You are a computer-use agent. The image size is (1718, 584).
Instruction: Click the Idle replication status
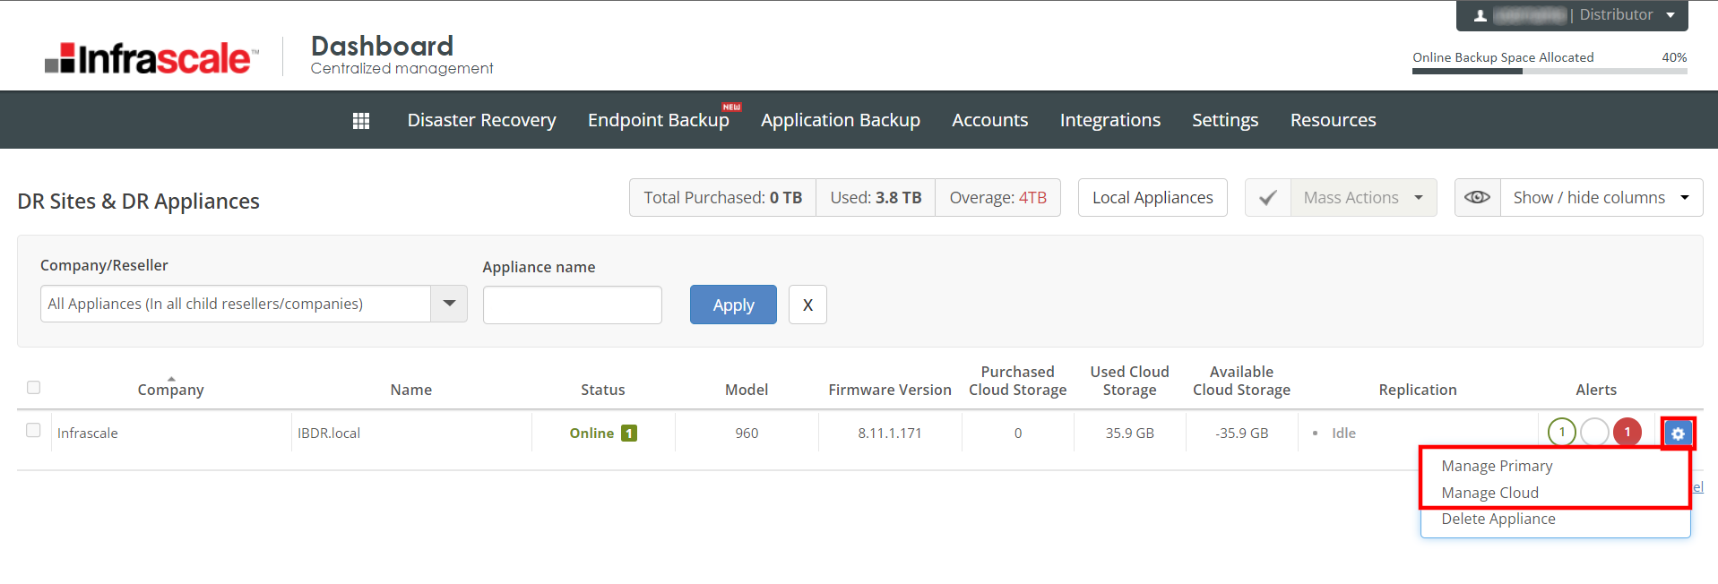click(1343, 434)
